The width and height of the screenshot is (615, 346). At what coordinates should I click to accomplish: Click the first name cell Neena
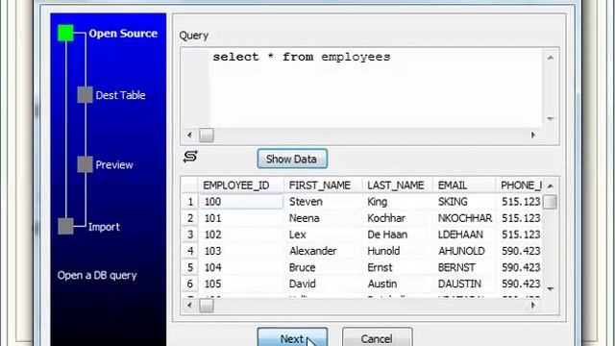tap(323, 218)
